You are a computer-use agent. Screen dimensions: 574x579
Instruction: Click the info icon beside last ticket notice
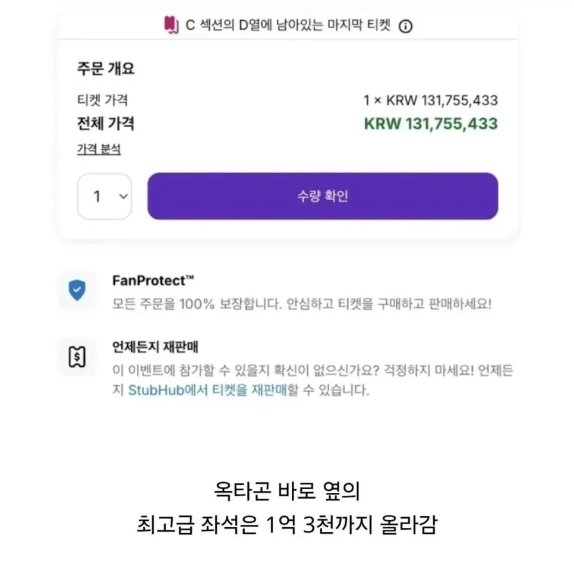(x=405, y=26)
